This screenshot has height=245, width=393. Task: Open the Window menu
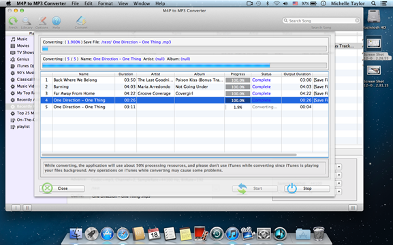pyautogui.click(x=142, y=3)
